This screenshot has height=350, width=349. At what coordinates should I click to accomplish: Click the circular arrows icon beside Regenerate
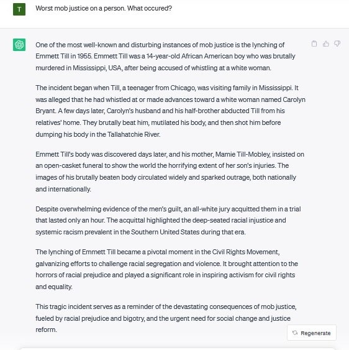pyautogui.click(x=295, y=333)
